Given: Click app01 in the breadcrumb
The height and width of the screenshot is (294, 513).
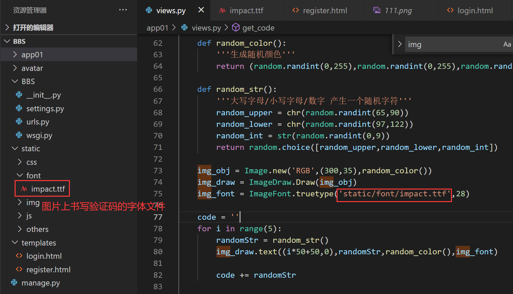Looking at the screenshot, I should click(x=157, y=28).
